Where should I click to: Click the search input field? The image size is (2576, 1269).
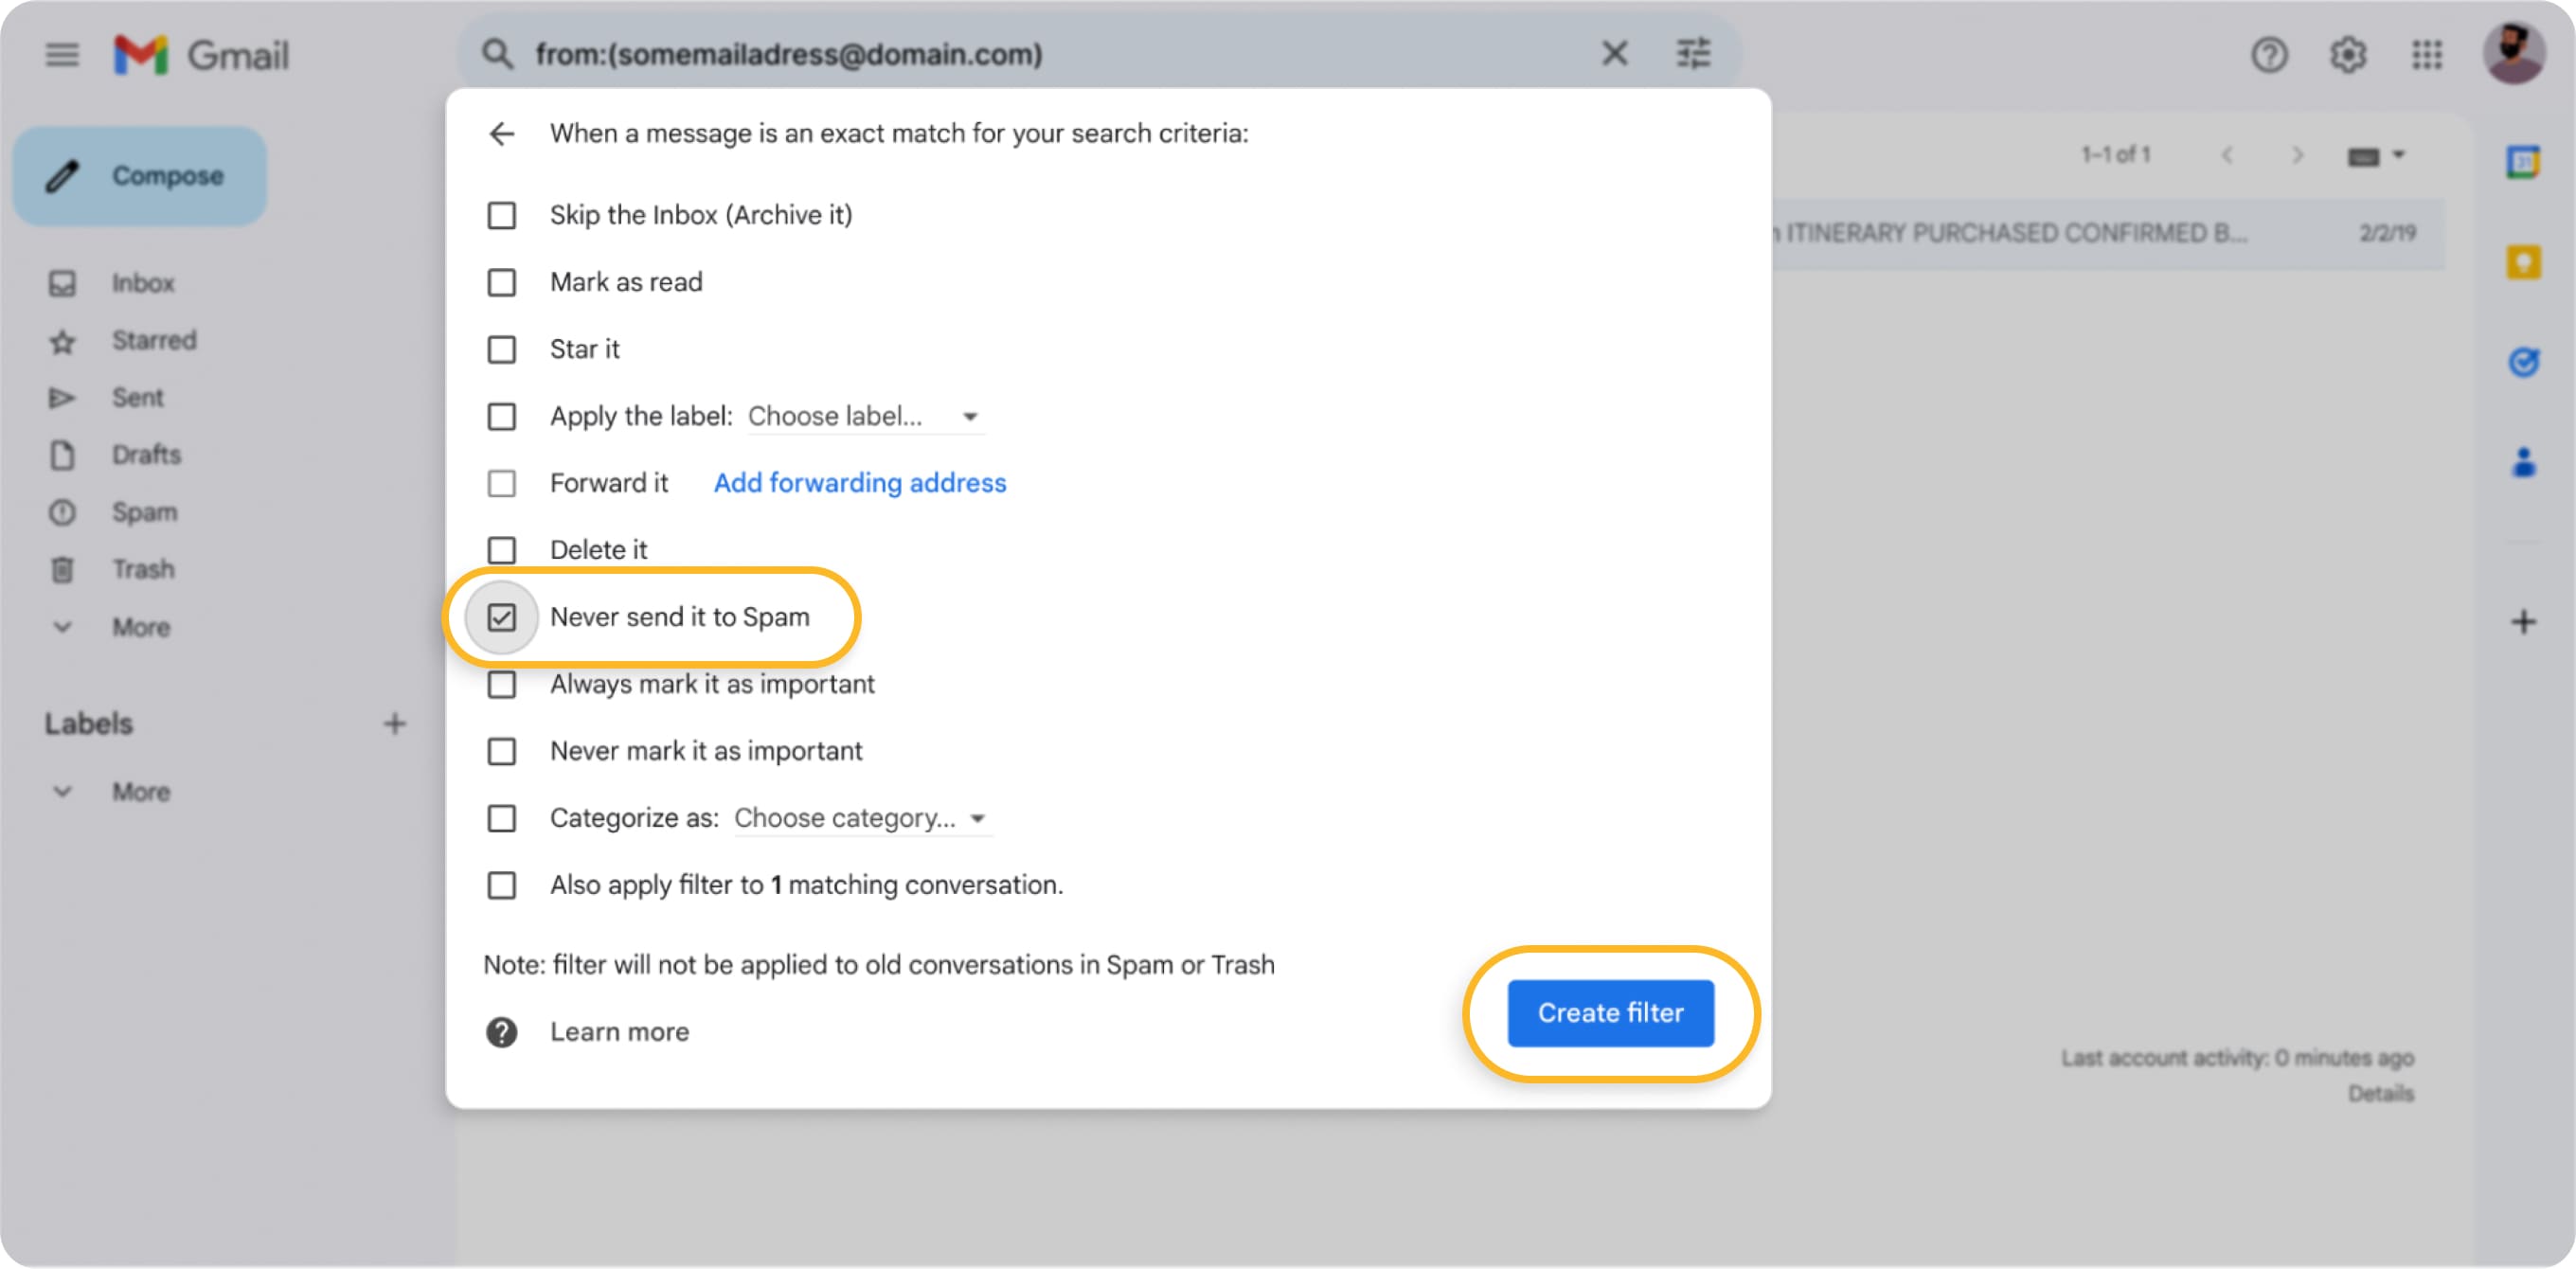[1000, 53]
